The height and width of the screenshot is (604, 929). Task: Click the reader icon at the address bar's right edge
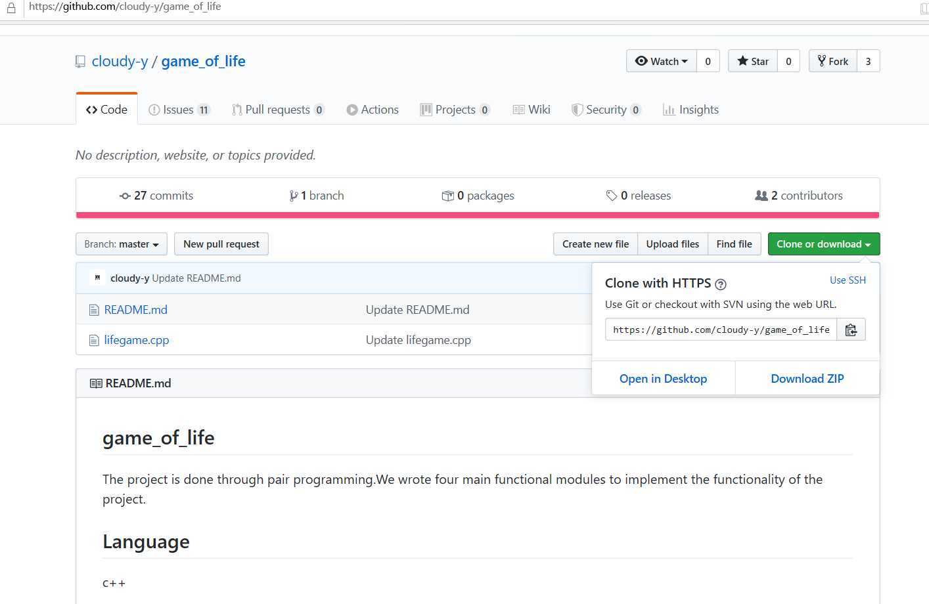[924, 9]
